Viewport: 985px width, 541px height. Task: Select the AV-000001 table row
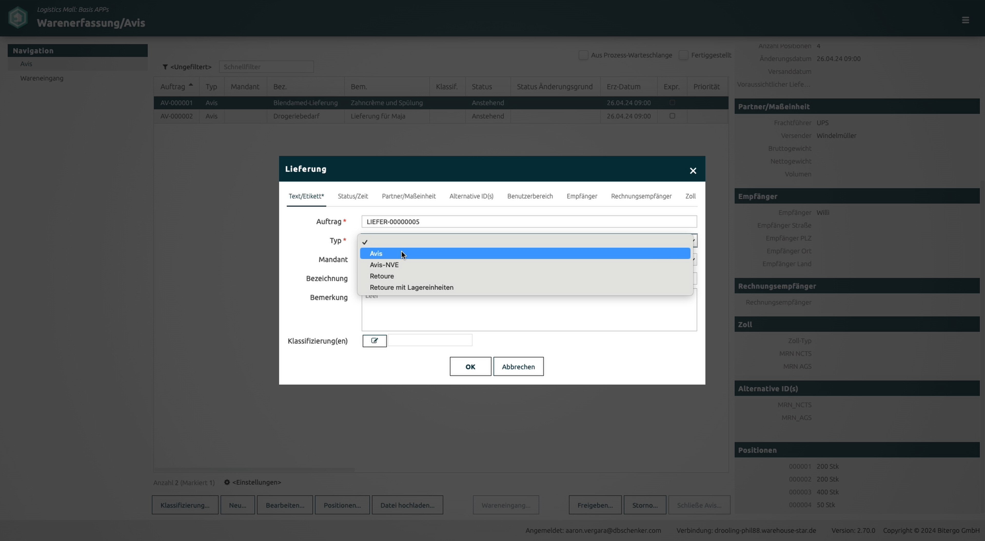point(441,103)
